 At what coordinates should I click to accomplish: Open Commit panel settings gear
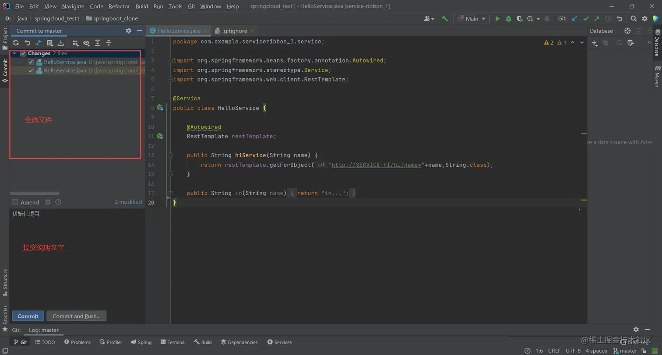click(128, 31)
